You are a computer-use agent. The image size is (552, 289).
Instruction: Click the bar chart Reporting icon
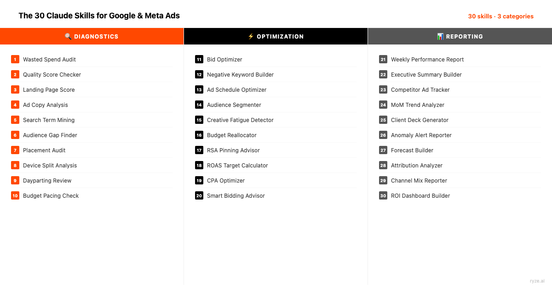440,37
